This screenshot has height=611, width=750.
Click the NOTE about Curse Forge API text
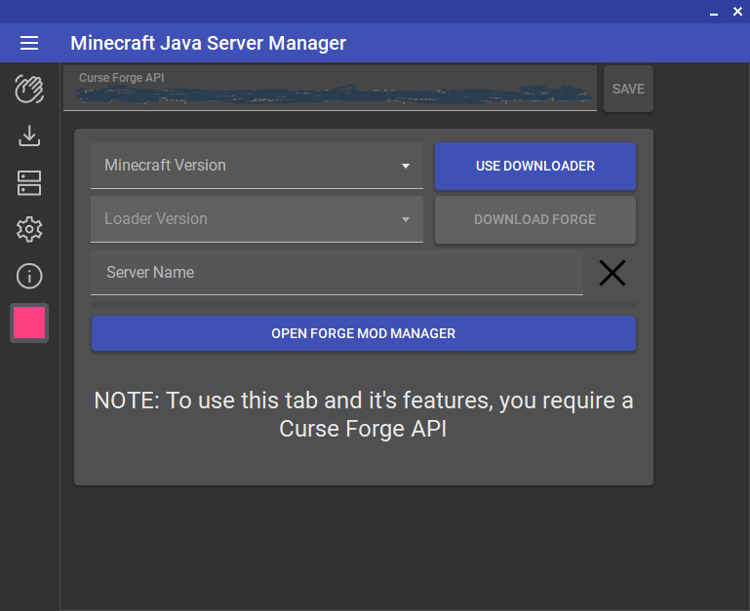point(364,414)
